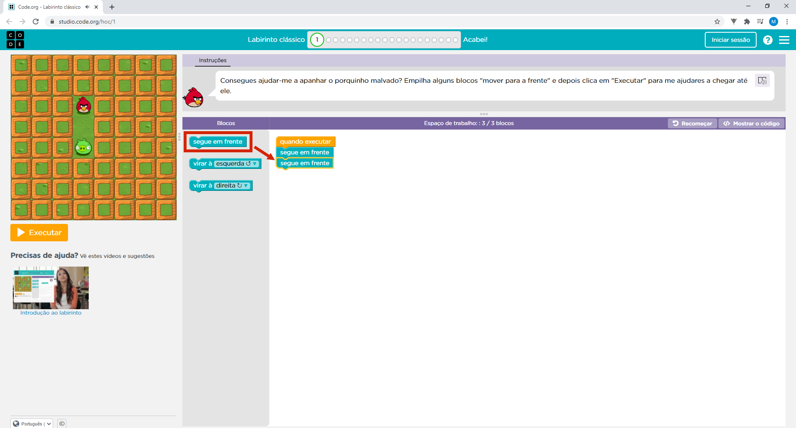
Task: Click the Executar run button
Action: 39,233
